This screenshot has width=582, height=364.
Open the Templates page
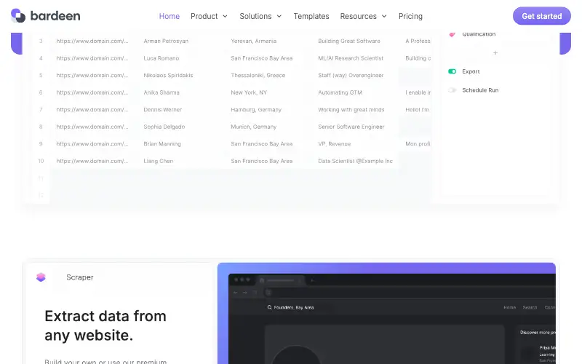click(311, 16)
